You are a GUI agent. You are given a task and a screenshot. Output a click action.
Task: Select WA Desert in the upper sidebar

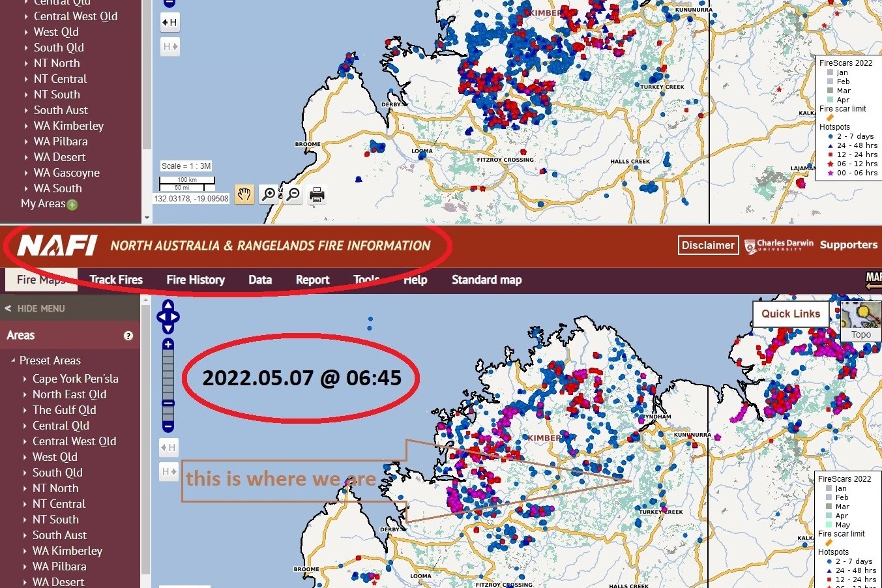59,157
